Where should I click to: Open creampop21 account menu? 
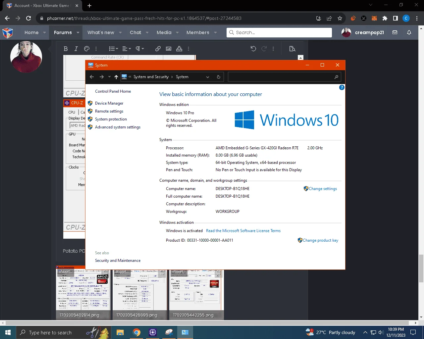[x=363, y=32]
